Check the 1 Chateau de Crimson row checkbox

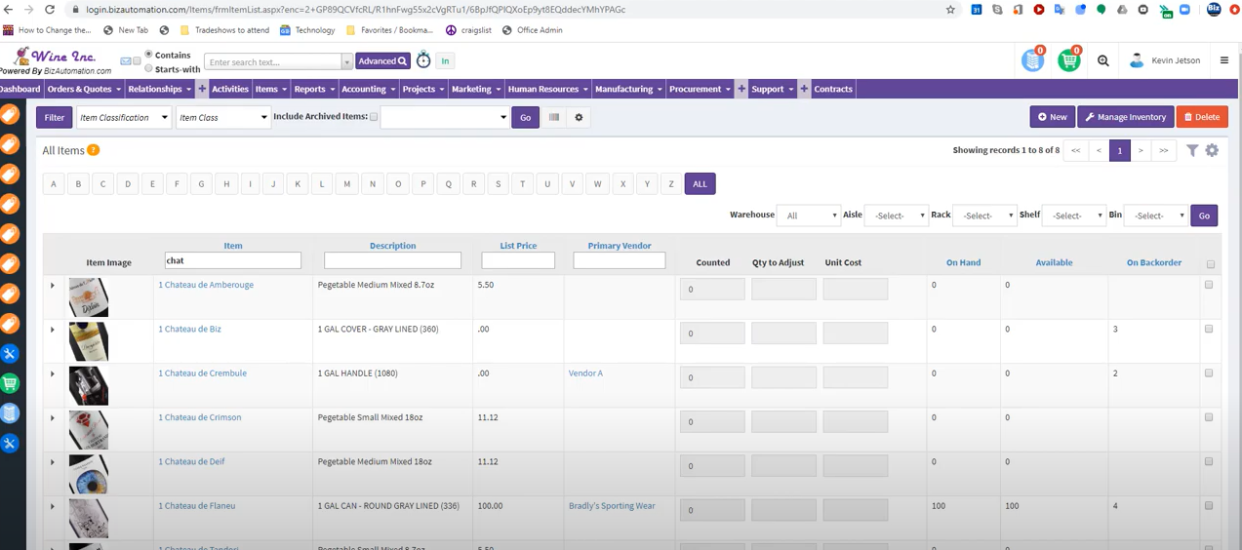pos(1209,416)
